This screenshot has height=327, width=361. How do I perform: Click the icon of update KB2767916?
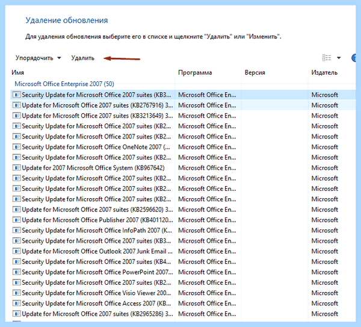point(17,105)
